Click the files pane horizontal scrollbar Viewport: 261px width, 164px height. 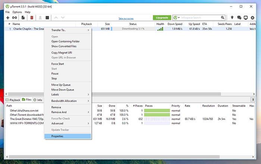click(114, 157)
